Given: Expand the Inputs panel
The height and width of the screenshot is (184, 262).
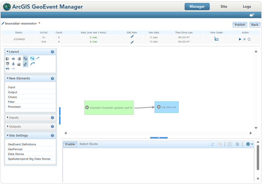Looking at the screenshot, I should click(x=8, y=117).
